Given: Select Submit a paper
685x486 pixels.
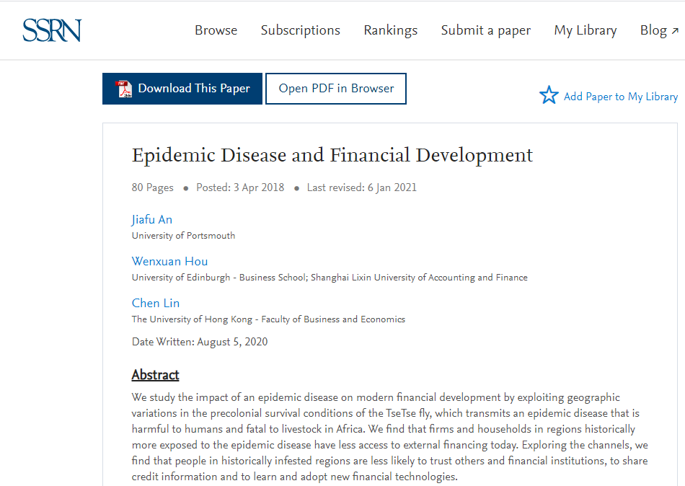Looking at the screenshot, I should coord(485,30).
